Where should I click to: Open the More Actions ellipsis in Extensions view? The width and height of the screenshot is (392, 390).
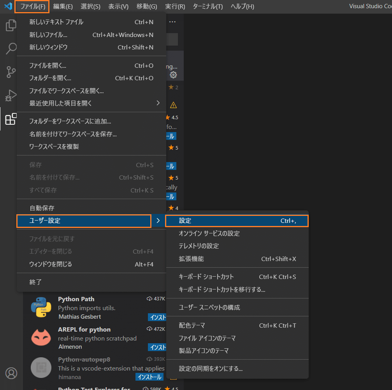[173, 22]
